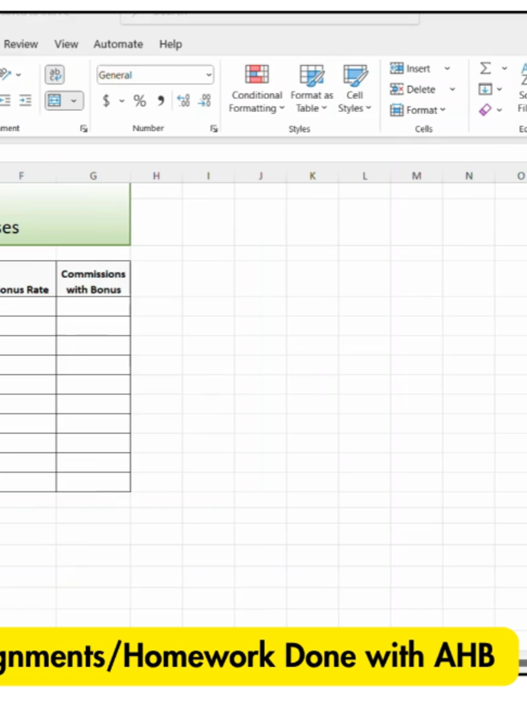Screen dimensions: 527x702
Task: Click the AutoSum sigma icon
Action: tap(485, 68)
